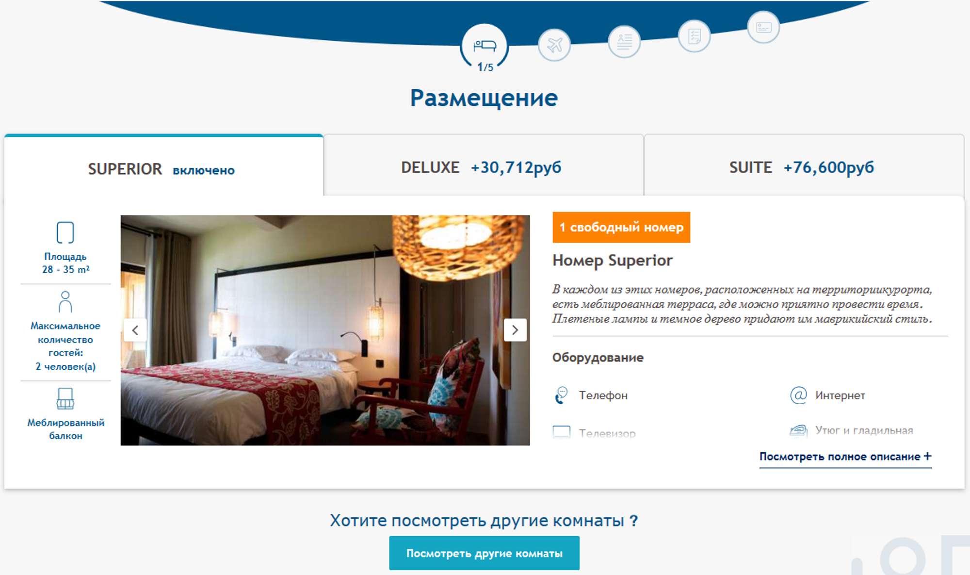The image size is (970, 575).
Task: Go to the airplane flight step icon
Action: [554, 45]
